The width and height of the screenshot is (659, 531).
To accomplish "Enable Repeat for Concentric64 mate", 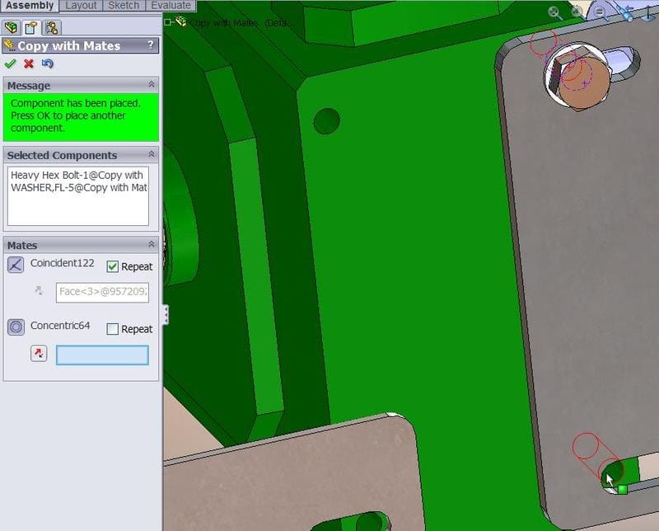I will (x=113, y=329).
